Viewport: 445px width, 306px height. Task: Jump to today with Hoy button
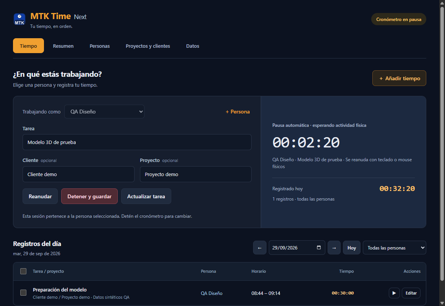[352, 248]
